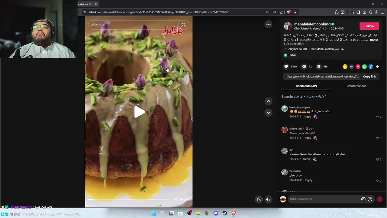Reply to girl's comment

coord(307,159)
